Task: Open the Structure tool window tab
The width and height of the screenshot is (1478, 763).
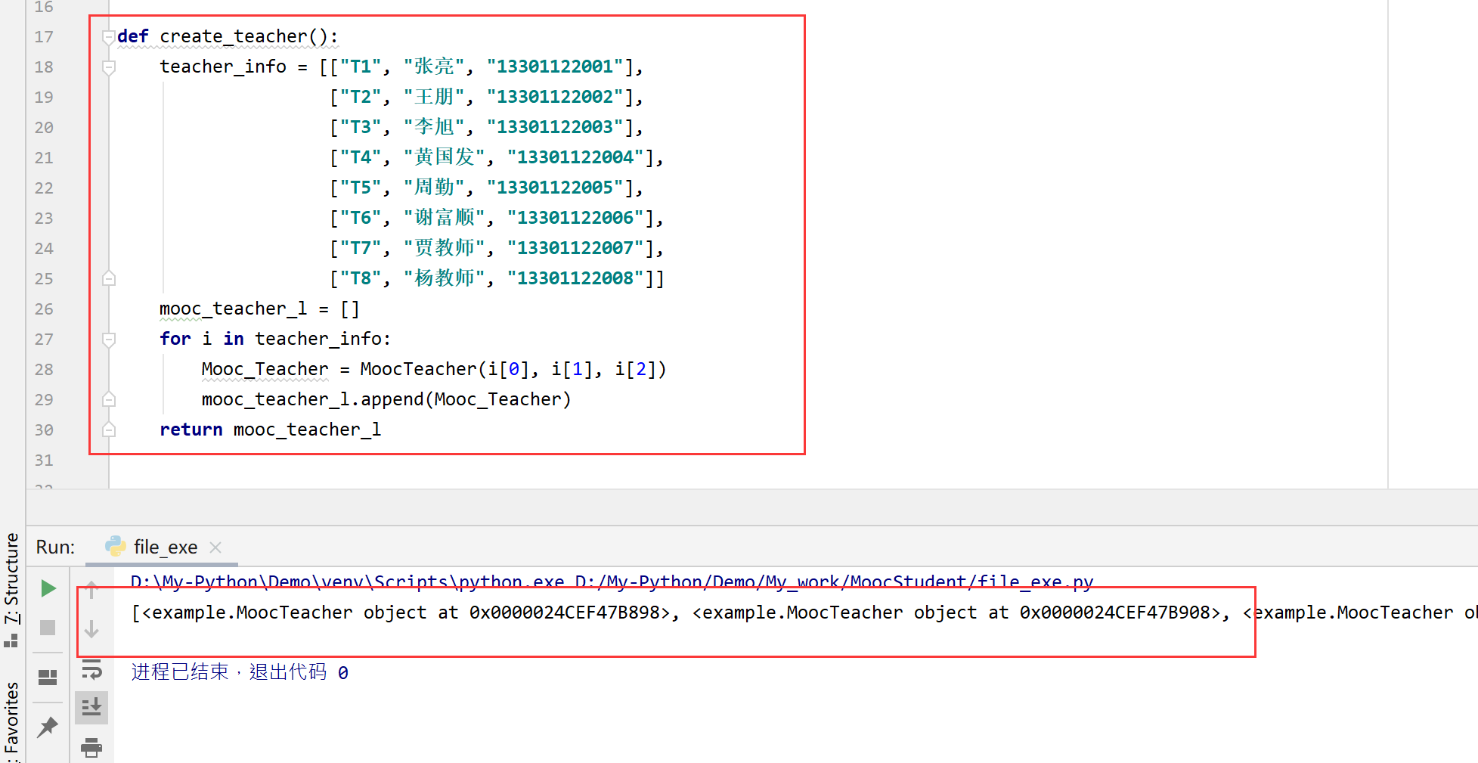Action: (x=11, y=578)
